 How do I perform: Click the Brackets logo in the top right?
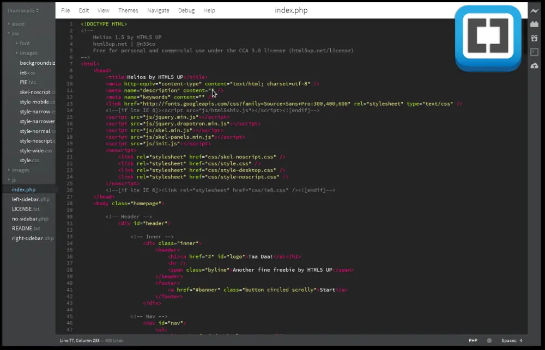(x=488, y=35)
